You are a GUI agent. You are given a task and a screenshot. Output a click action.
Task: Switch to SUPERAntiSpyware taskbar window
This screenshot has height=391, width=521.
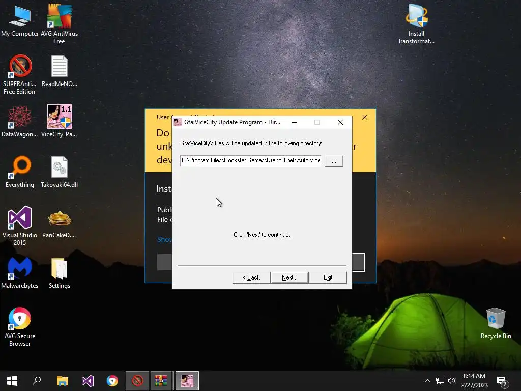point(137,381)
